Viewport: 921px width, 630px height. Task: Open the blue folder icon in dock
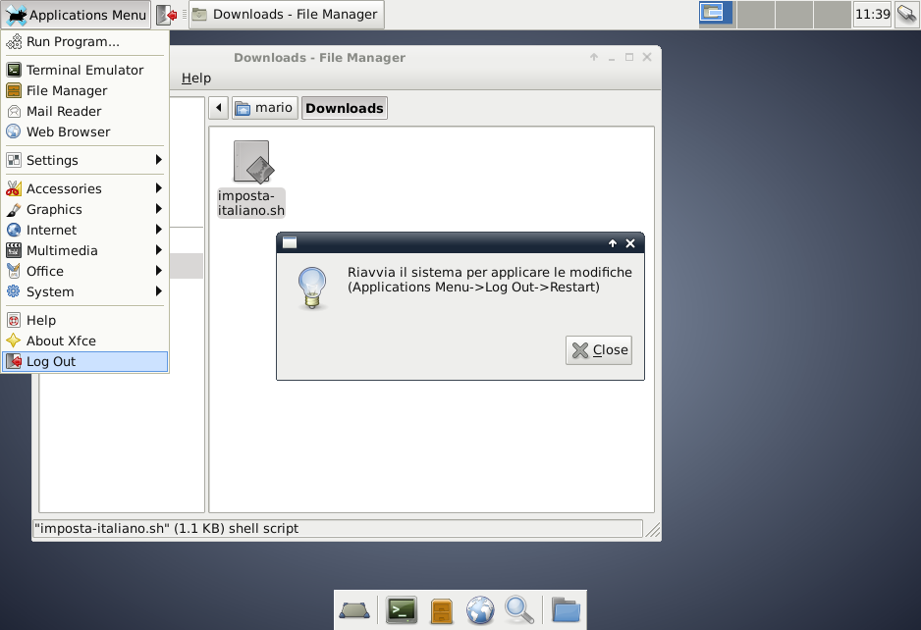[566, 610]
